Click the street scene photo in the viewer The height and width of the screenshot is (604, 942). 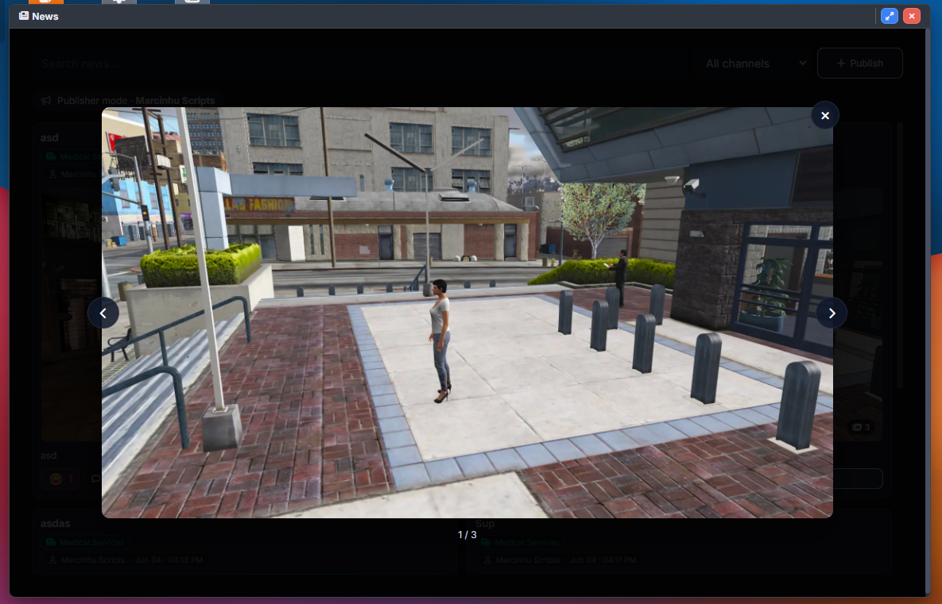(467, 313)
